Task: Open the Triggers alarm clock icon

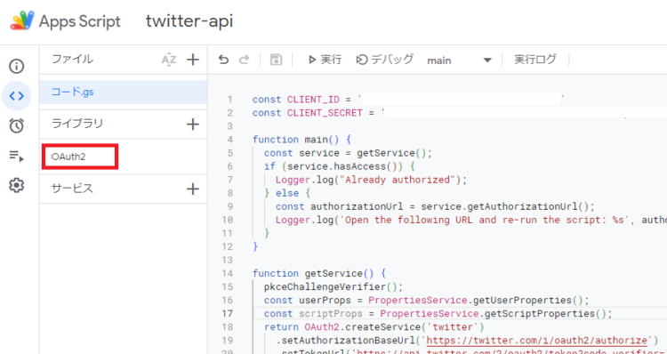Action: coord(17,125)
